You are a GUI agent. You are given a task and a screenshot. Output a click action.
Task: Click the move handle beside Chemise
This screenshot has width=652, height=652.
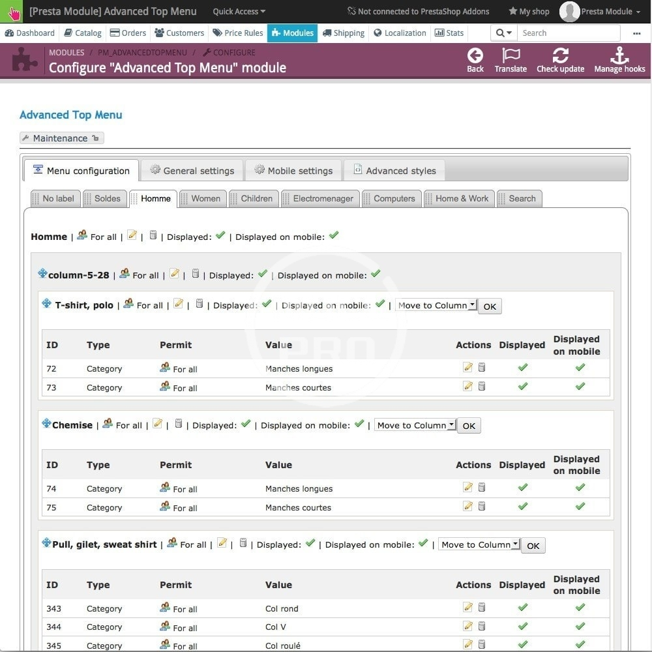tap(46, 424)
